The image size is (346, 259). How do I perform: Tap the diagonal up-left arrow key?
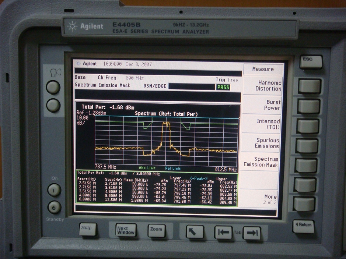click(x=195, y=231)
